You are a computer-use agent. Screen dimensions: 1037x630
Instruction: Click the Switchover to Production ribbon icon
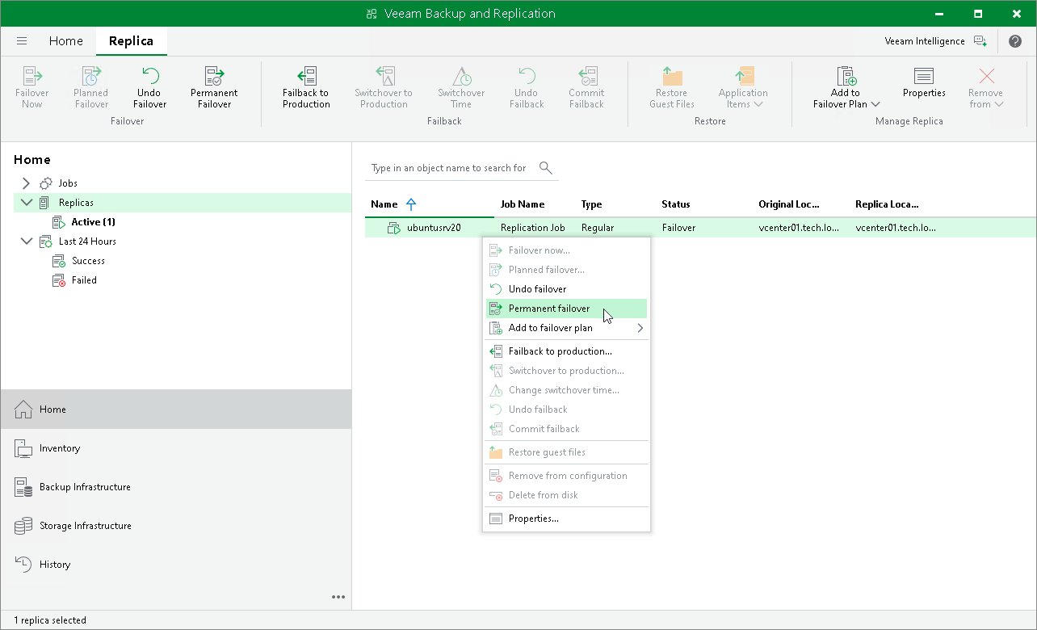[384, 87]
